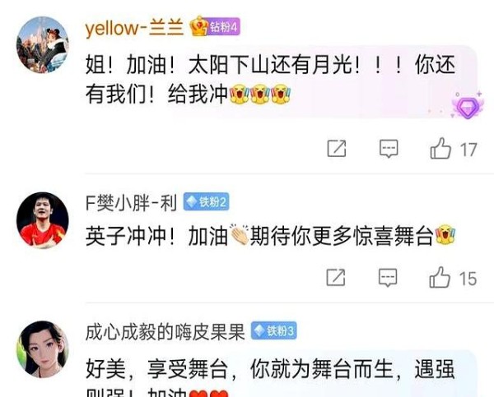Image resolution: width=494 pixels, height=397 pixels.
Task: Visit username yellow-兰兰 profile
Action: point(134,28)
